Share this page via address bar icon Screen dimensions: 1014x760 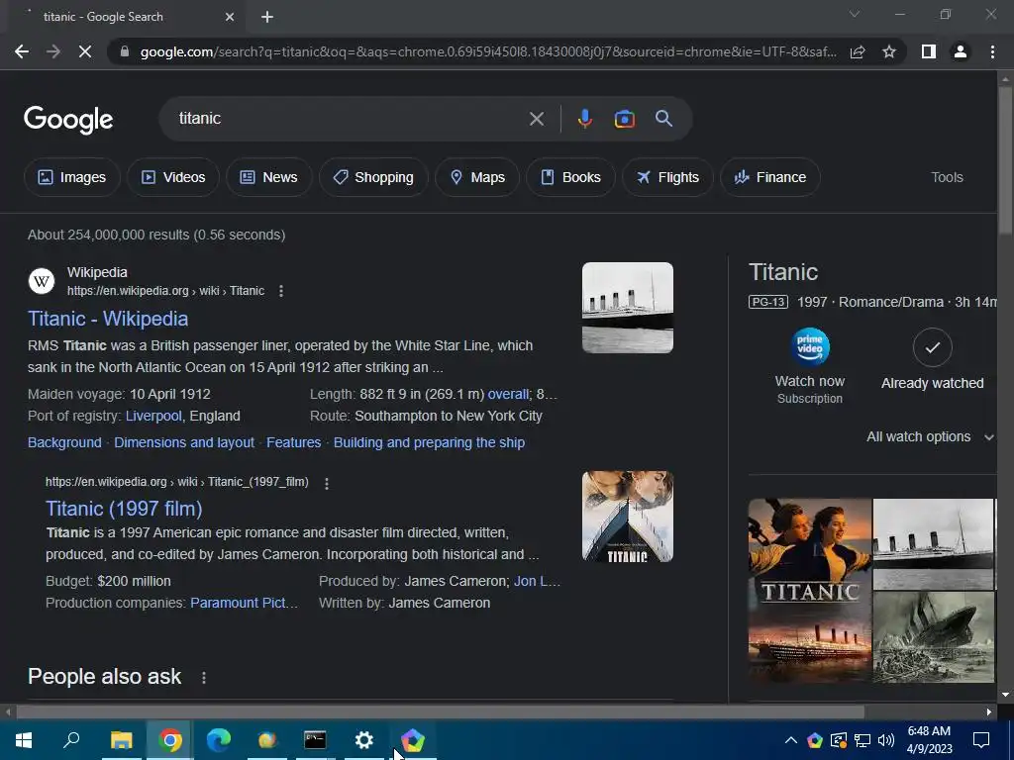click(x=858, y=51)
